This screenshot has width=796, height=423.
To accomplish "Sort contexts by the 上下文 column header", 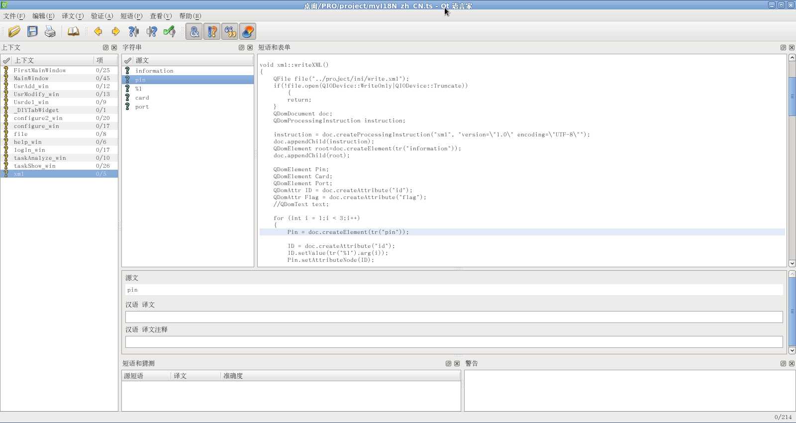I will click(x=53, y=60).
